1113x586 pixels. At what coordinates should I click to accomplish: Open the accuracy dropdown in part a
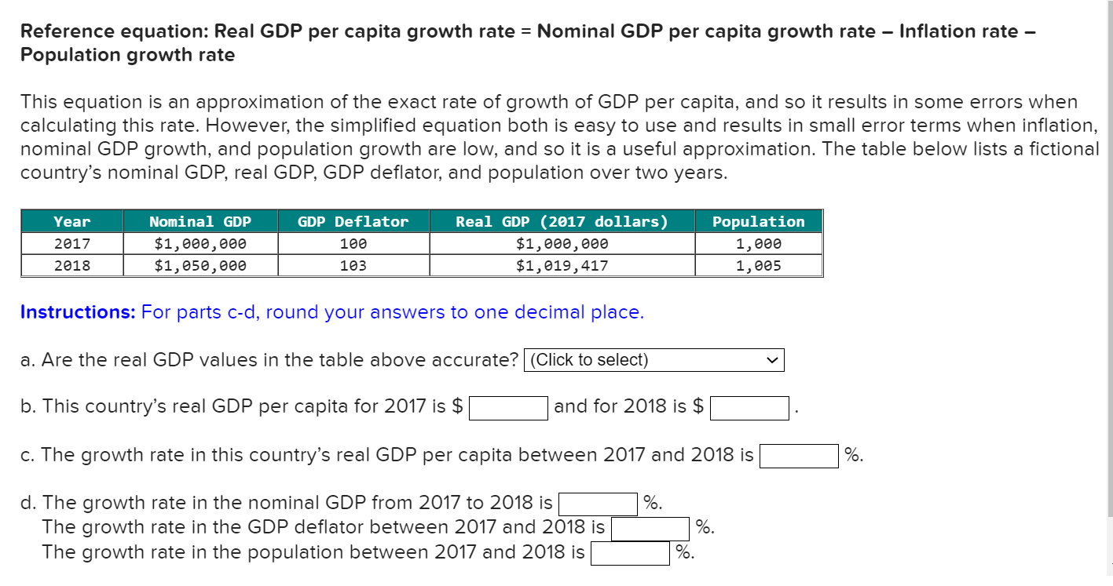(x=652, y=359)
